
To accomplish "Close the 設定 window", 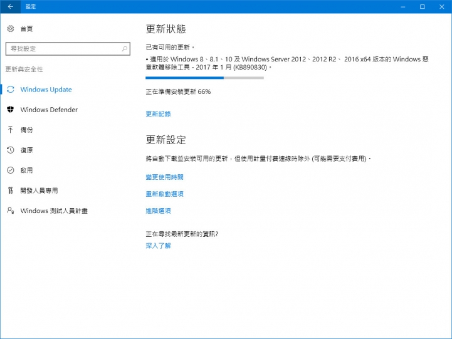I will tap(441, 7).
